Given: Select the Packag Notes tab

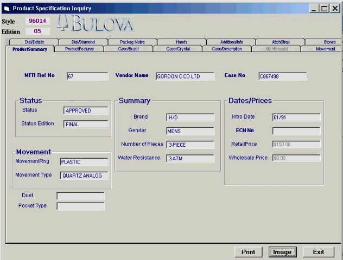Looking at the screenshot, I should pyautogui.click(x=132, y=42).
